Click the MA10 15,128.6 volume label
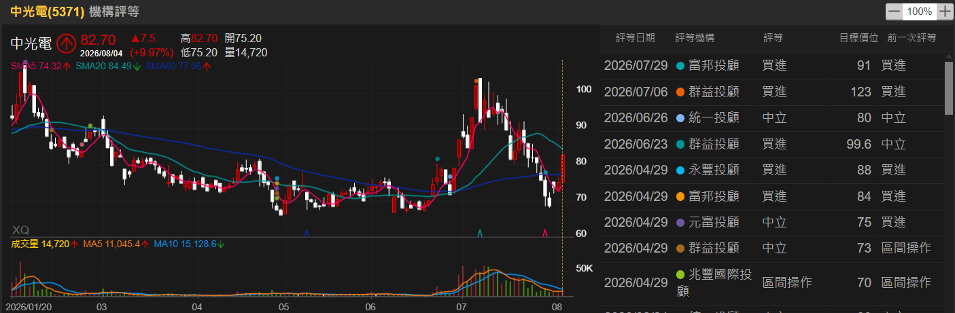The height and width of the screenshot is (313, 955). [189, 243]
